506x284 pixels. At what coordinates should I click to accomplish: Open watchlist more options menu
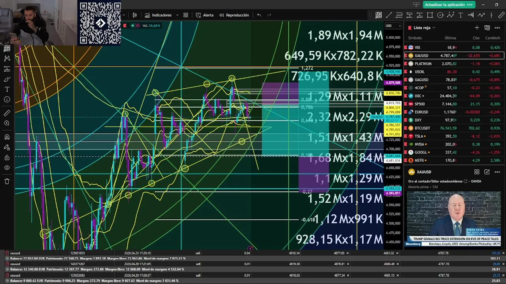click(497, 28)
